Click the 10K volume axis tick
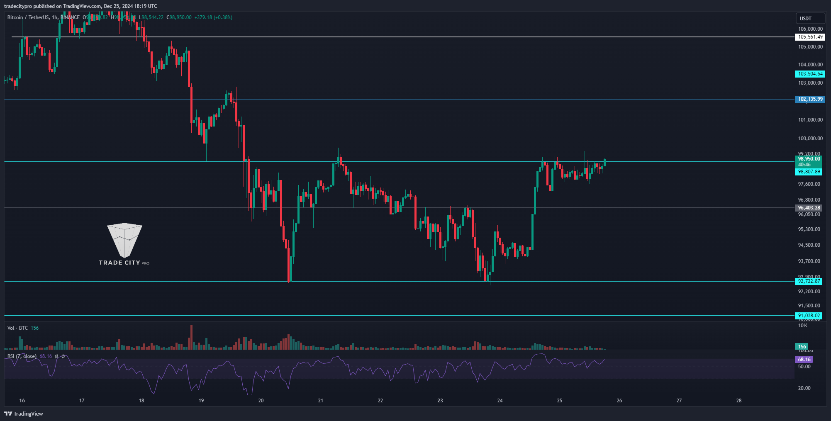The image size is (831, 421). [803, 326]
